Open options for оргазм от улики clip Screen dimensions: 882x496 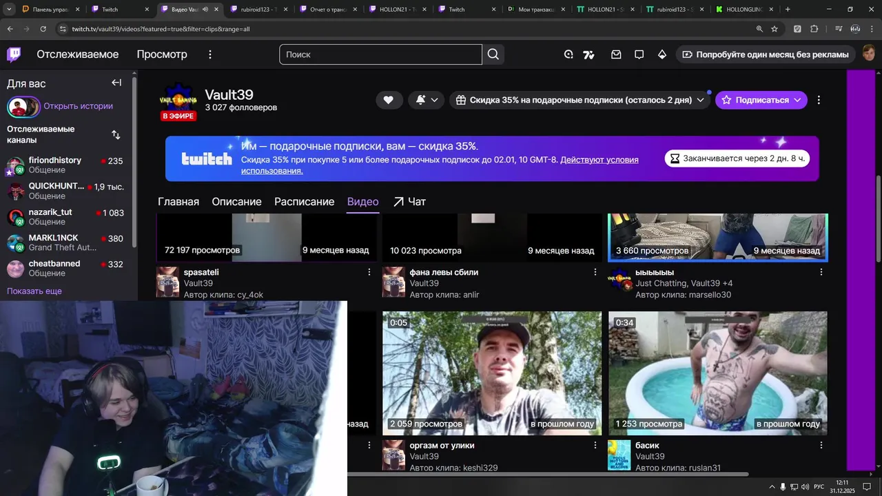point(595,446)
